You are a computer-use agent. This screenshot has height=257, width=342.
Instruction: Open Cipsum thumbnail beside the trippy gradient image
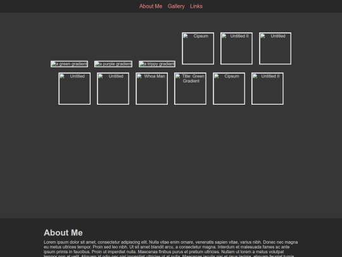point(198,48)
